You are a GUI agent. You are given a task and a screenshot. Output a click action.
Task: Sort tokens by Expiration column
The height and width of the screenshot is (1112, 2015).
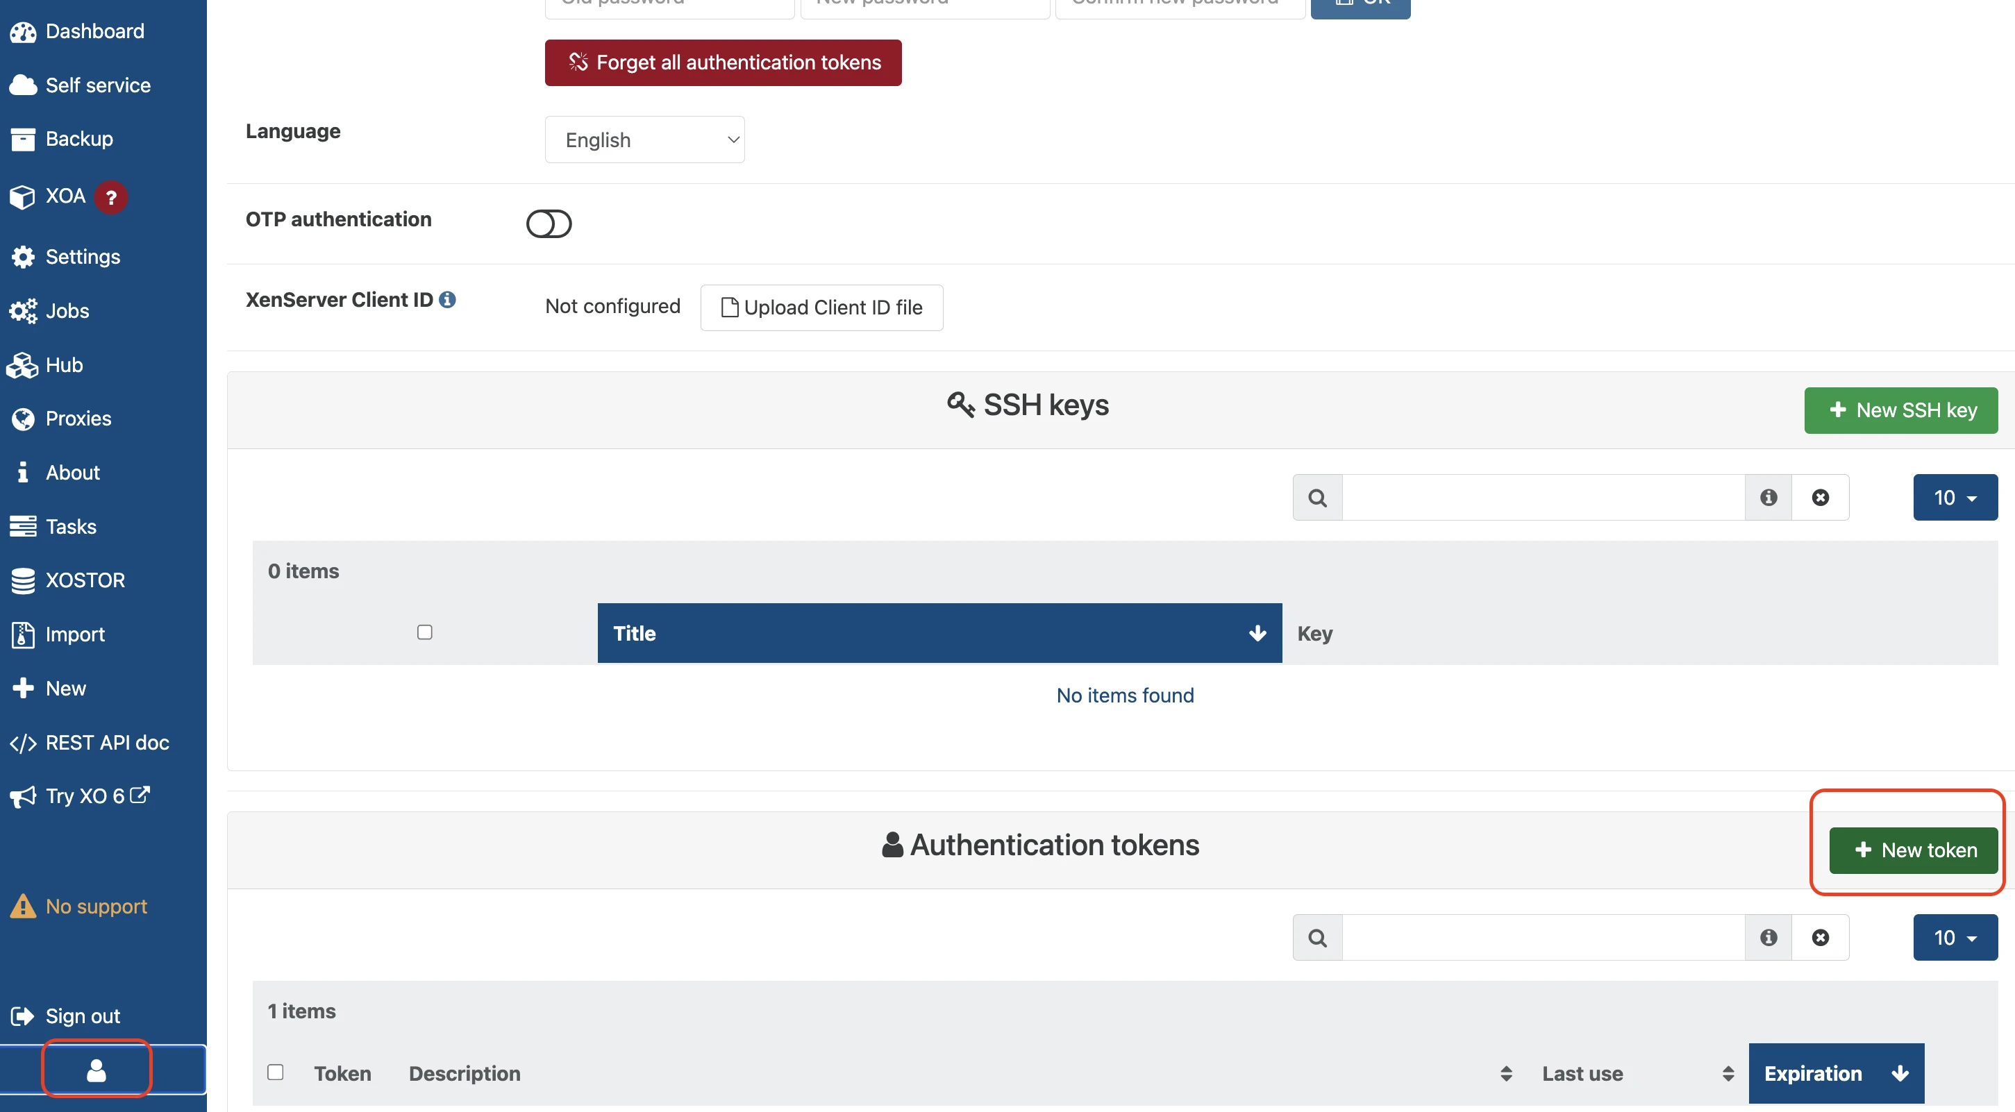1836,1074
